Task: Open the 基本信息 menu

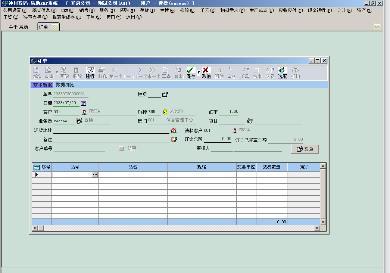Action: pos(44,10)
